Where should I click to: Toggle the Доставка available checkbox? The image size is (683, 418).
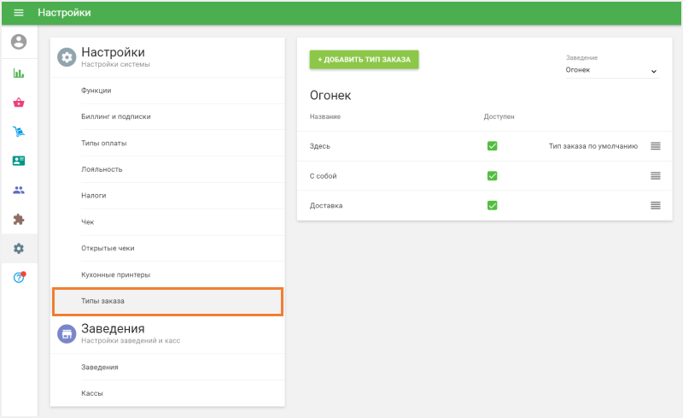[x=492, y=205]
